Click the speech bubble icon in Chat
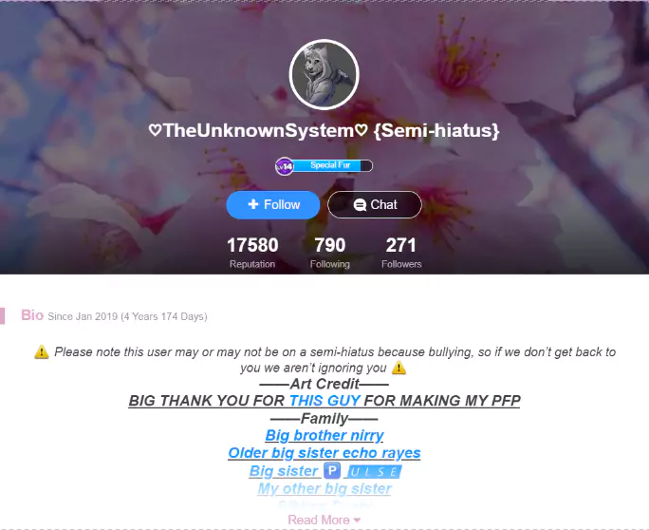 (360, 205)
